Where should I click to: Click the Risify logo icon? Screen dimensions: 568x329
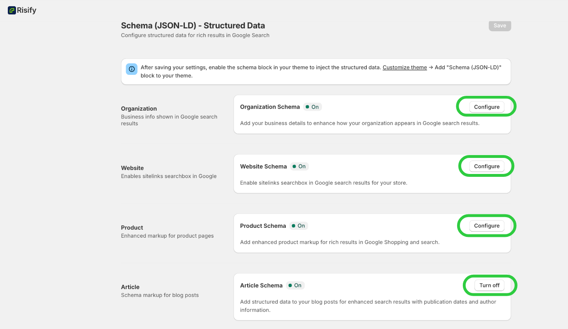[x=12, y=10]
